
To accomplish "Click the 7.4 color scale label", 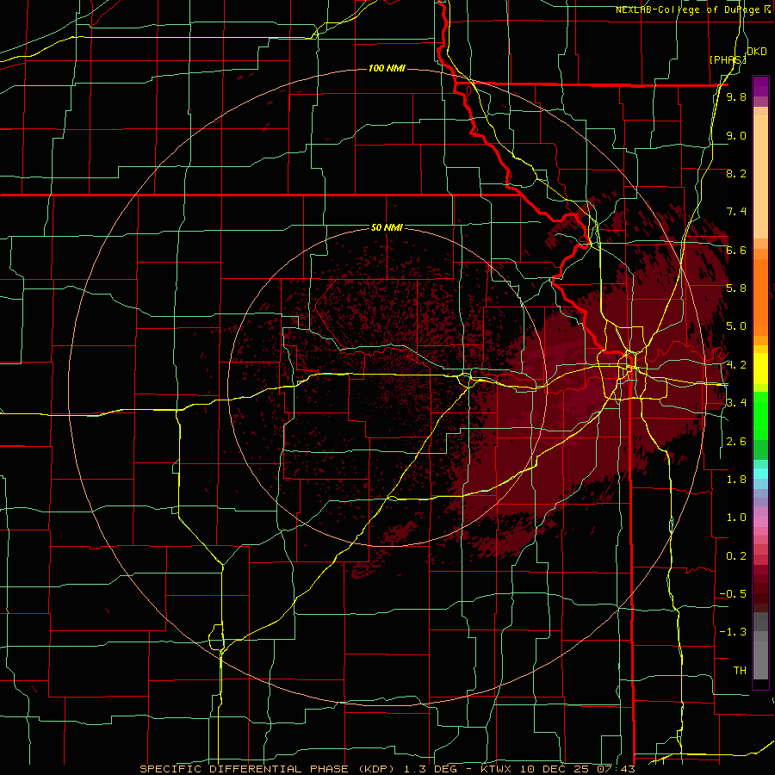I will [736, 212].
